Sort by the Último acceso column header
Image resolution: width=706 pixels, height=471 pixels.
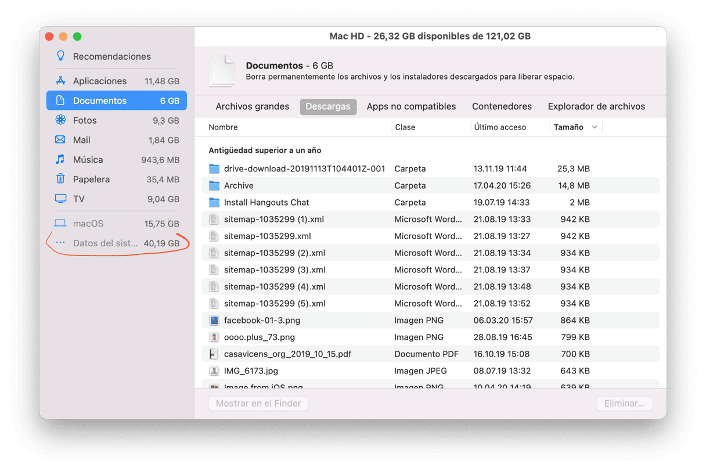pos(500,127)
